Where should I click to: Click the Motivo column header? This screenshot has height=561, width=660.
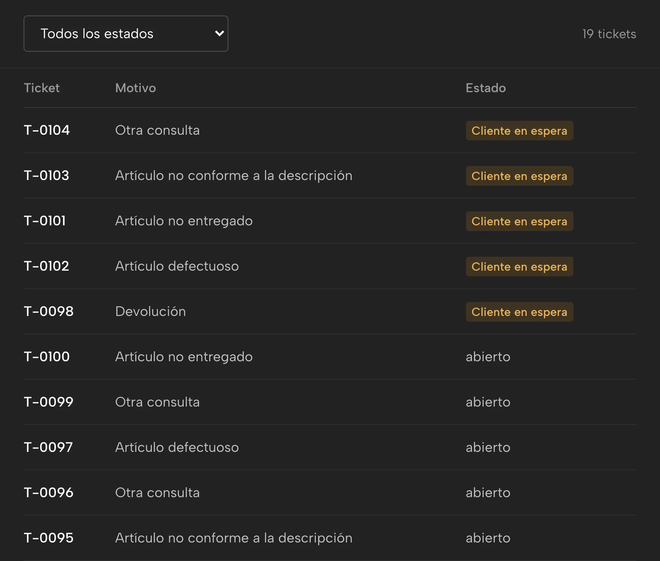(136, 88)
